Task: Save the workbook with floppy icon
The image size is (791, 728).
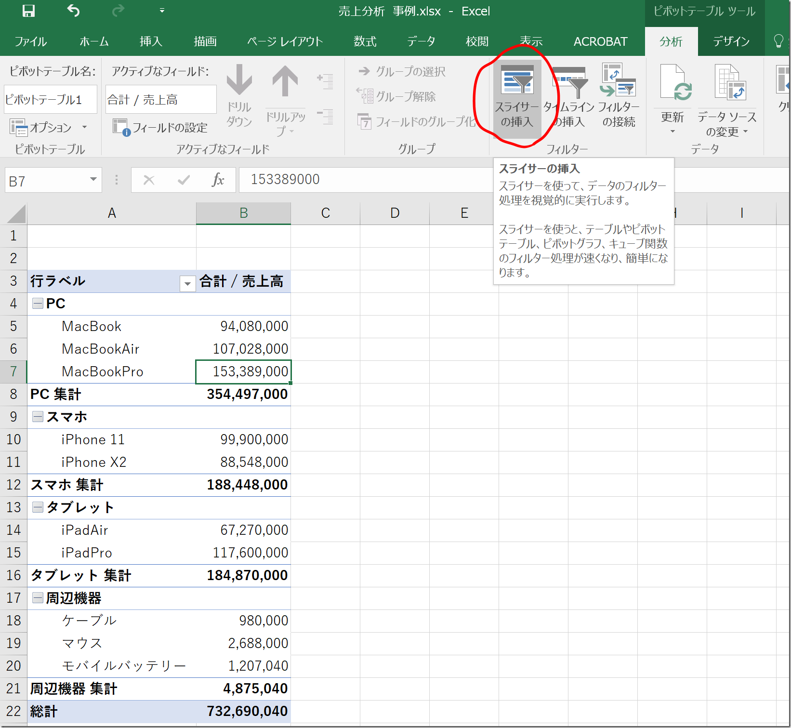Action: 28,11
